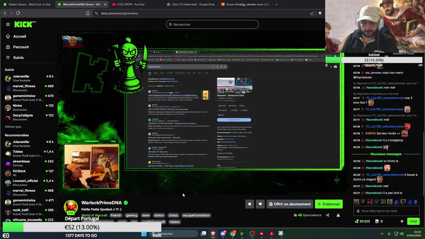Close the WarlockPrimeDNA Stream tab

105,4
